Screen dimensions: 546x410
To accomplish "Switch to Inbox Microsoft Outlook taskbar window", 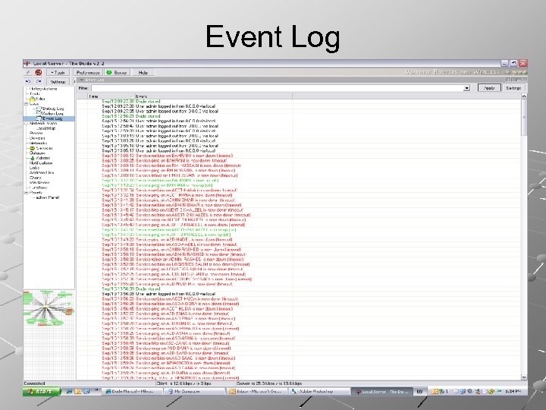I will point(257,391).
